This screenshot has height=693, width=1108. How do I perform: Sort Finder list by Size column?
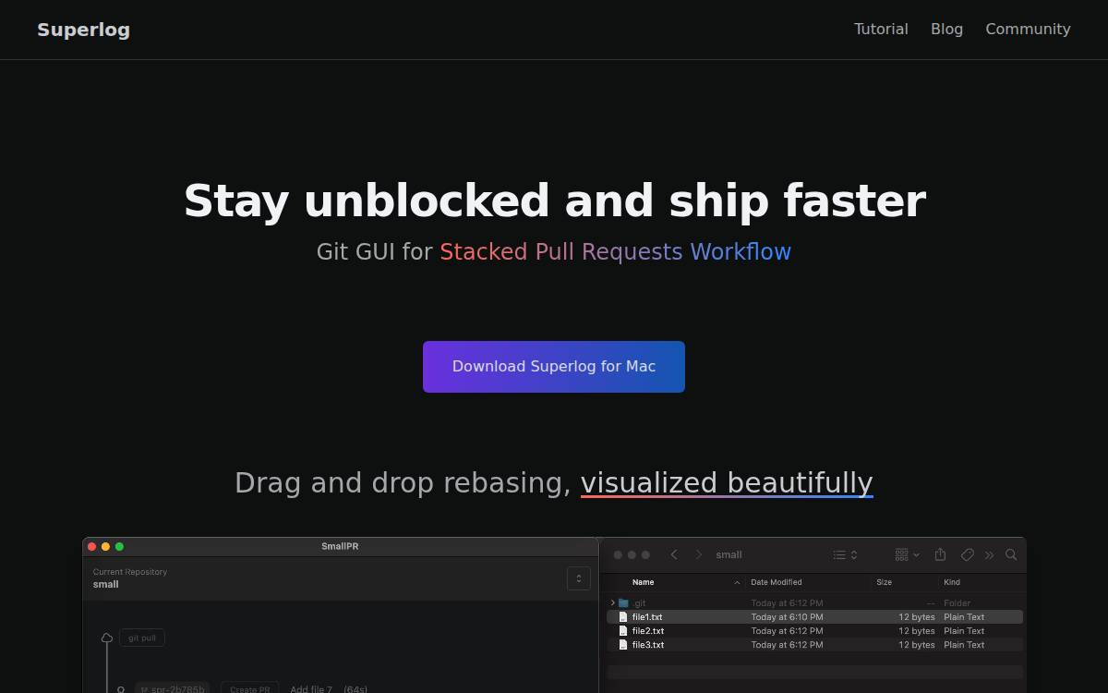click(885, 582)
